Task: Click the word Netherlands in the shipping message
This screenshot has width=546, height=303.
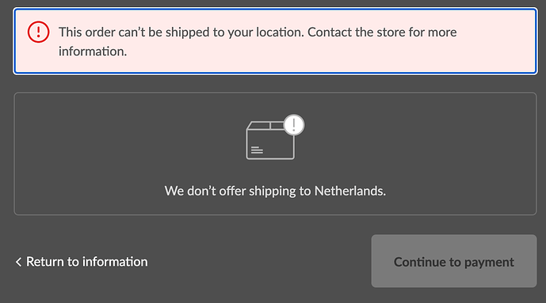Action: tap(350, 191)
